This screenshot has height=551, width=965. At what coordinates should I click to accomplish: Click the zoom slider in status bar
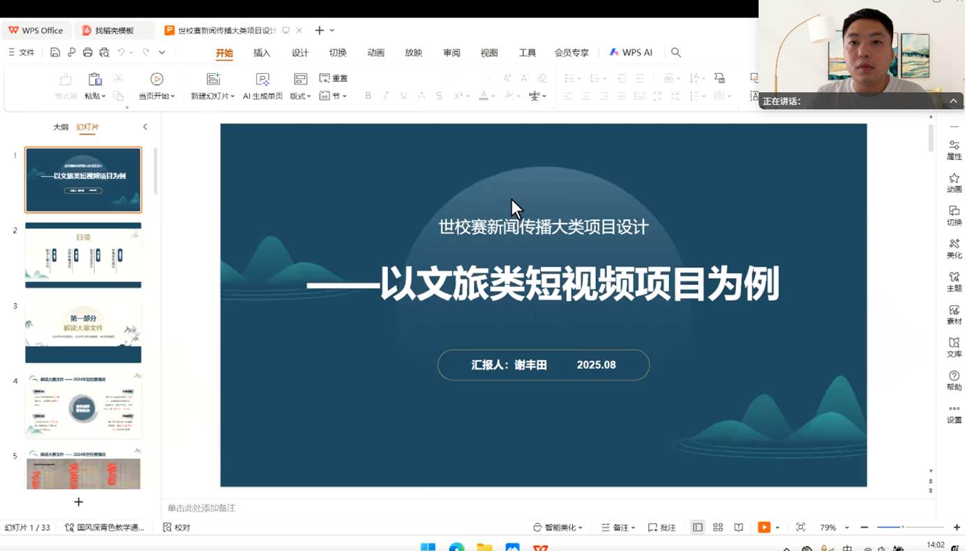click(x=902, y=527)
